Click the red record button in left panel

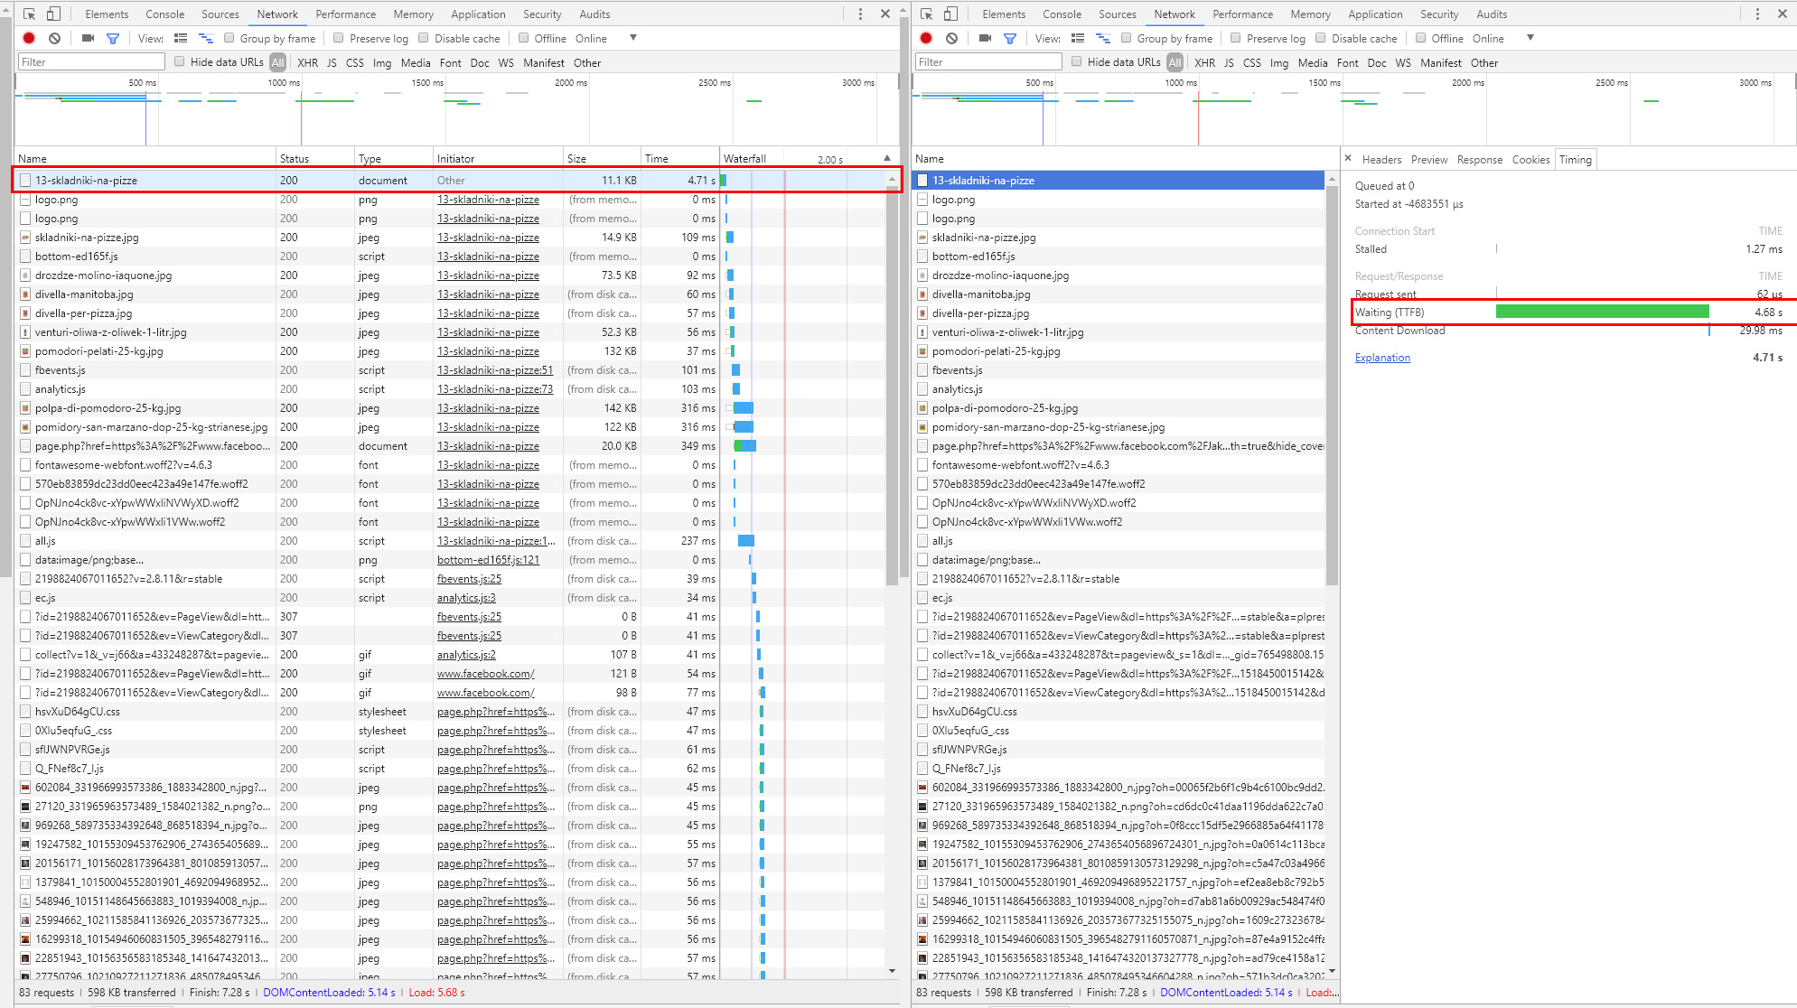(x=29, y=38)
